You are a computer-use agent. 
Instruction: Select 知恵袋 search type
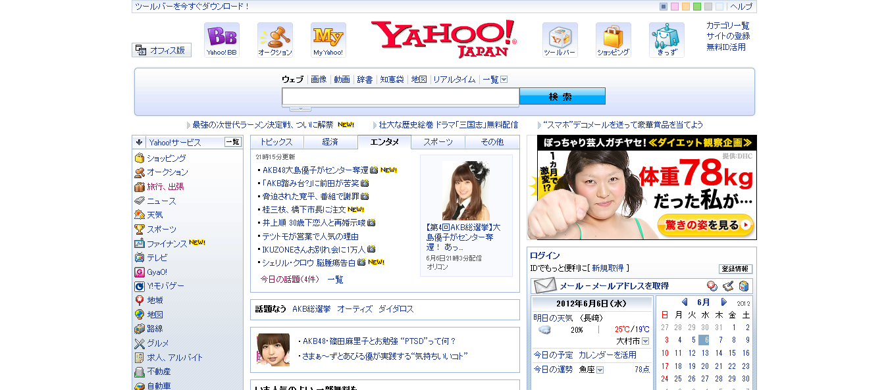coord(392,80)
